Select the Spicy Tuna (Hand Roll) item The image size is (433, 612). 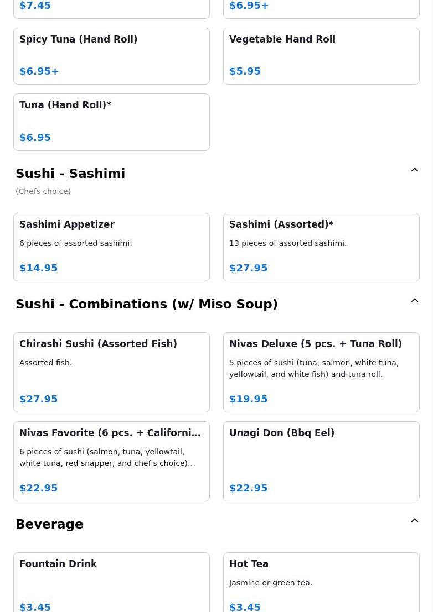coord(111,56)
